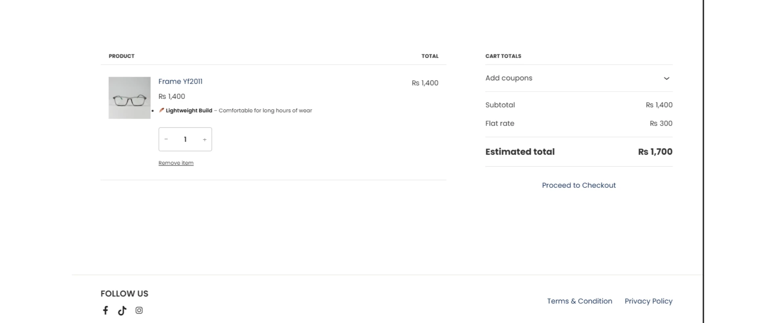Click the eyeglasses product thumbnail
Image resolution: width=776 pixels, height=323 pixels.
pyautogui.click(x=129, y=98)
